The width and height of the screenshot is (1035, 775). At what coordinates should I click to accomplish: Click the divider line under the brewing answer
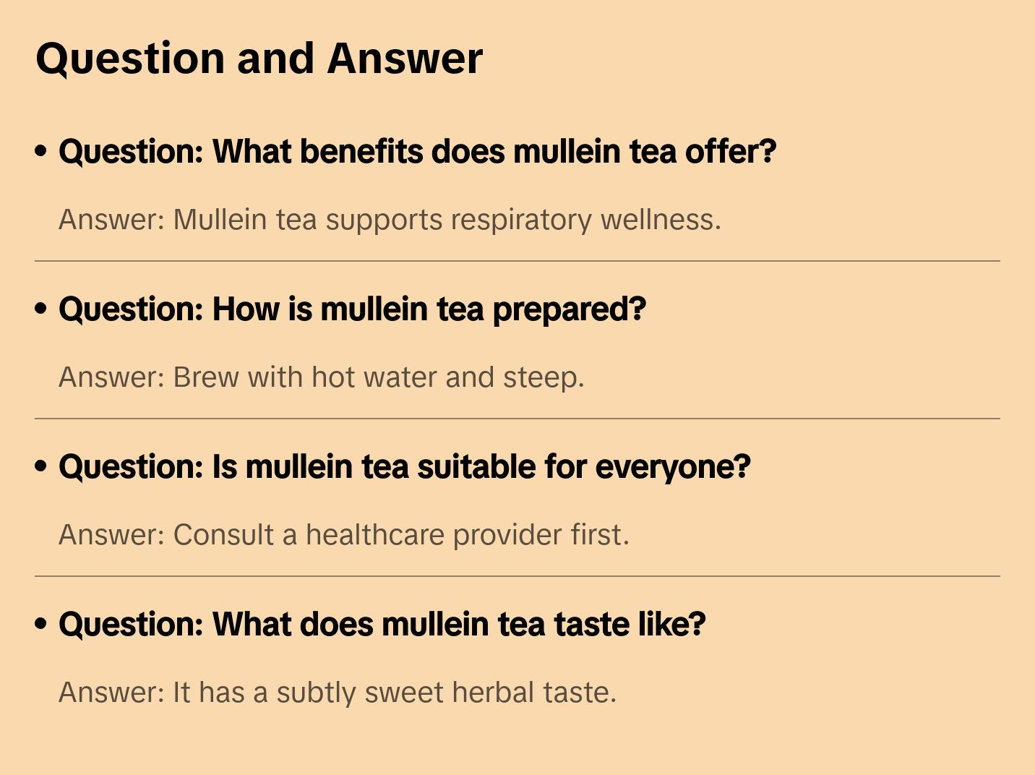pyautogui.click(x=517, y=419)
